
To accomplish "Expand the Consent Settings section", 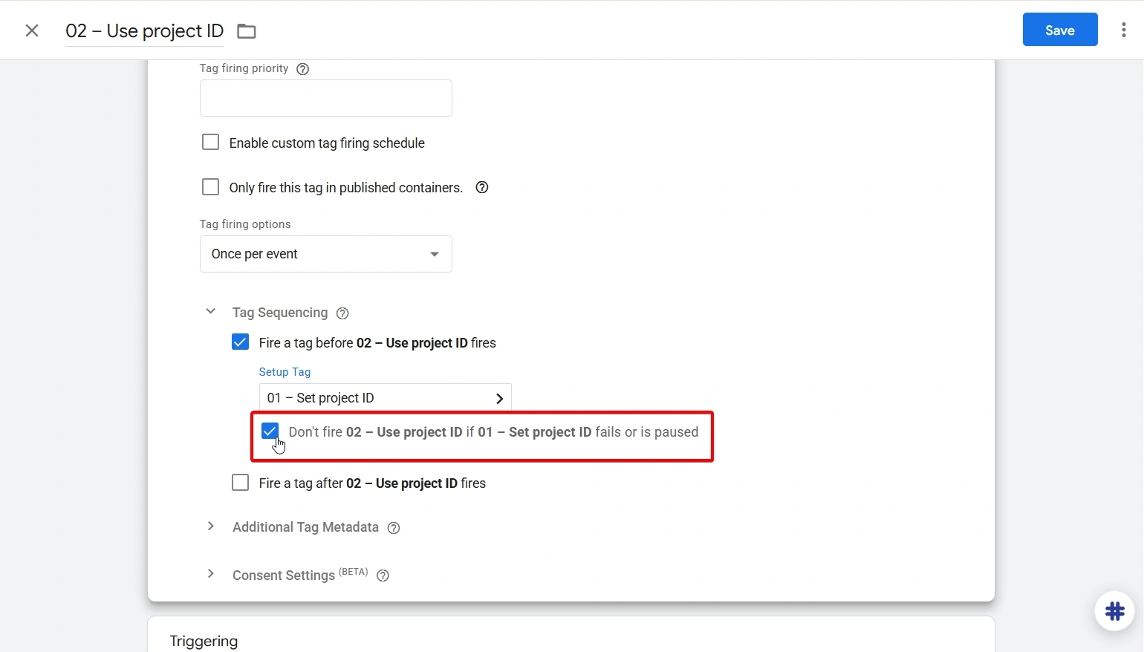I will 211,574.
